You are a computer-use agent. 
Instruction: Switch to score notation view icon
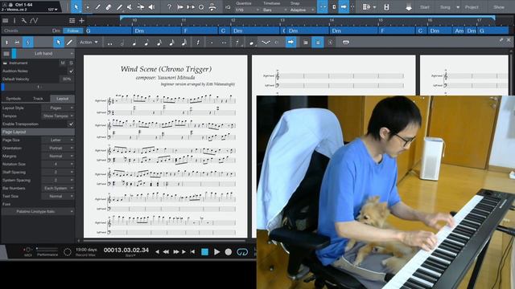coord(28,43)
